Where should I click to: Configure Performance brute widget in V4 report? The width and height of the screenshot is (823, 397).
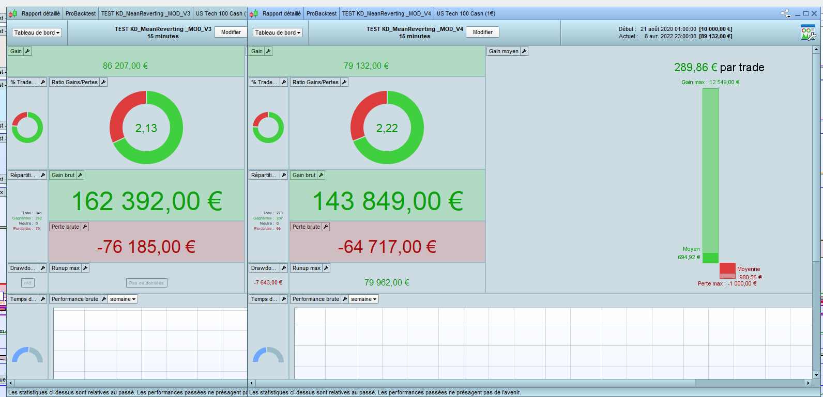345,299
